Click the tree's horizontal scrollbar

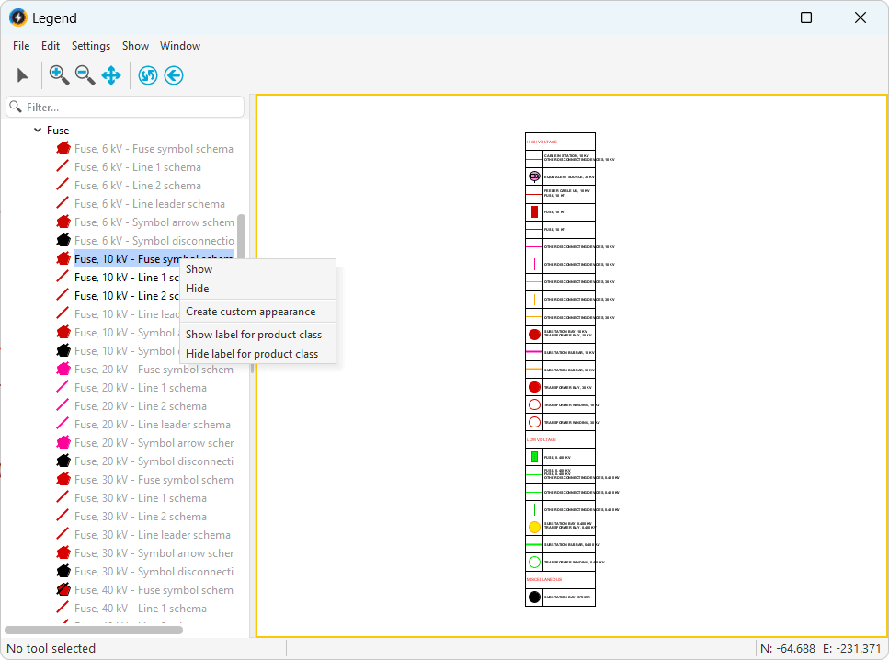point(94,630)
